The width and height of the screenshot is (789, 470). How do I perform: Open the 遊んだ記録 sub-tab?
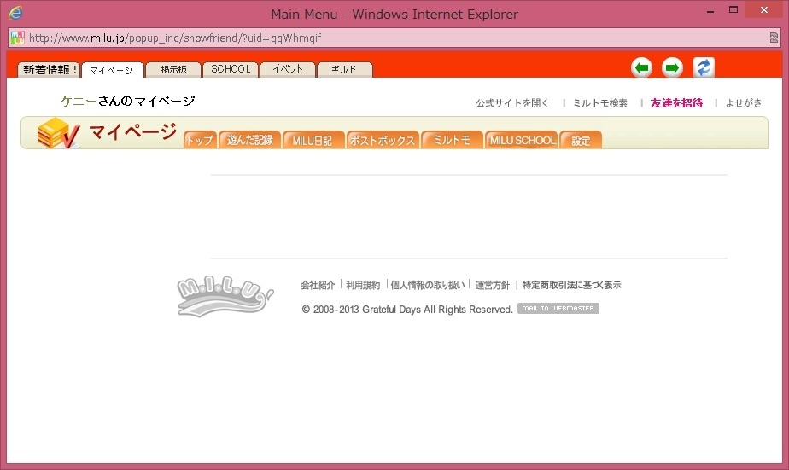250,141
